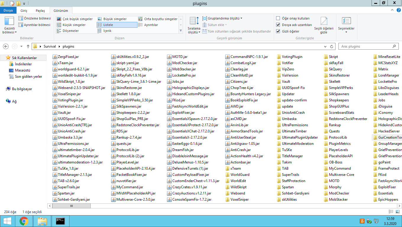Select the Görünüm ribbon tab
Viewport: 402px width, 227px height.
(x=61, y=11)
